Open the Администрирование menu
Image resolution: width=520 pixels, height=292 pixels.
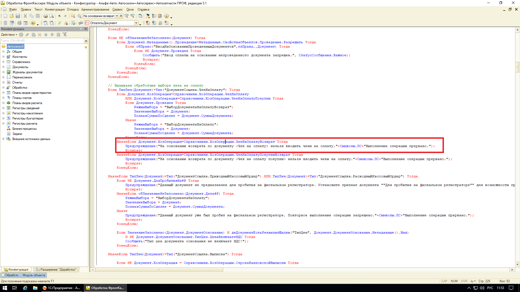click(x=95, y=9)
